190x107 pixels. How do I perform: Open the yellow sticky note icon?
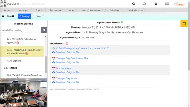tap(184, 23)
